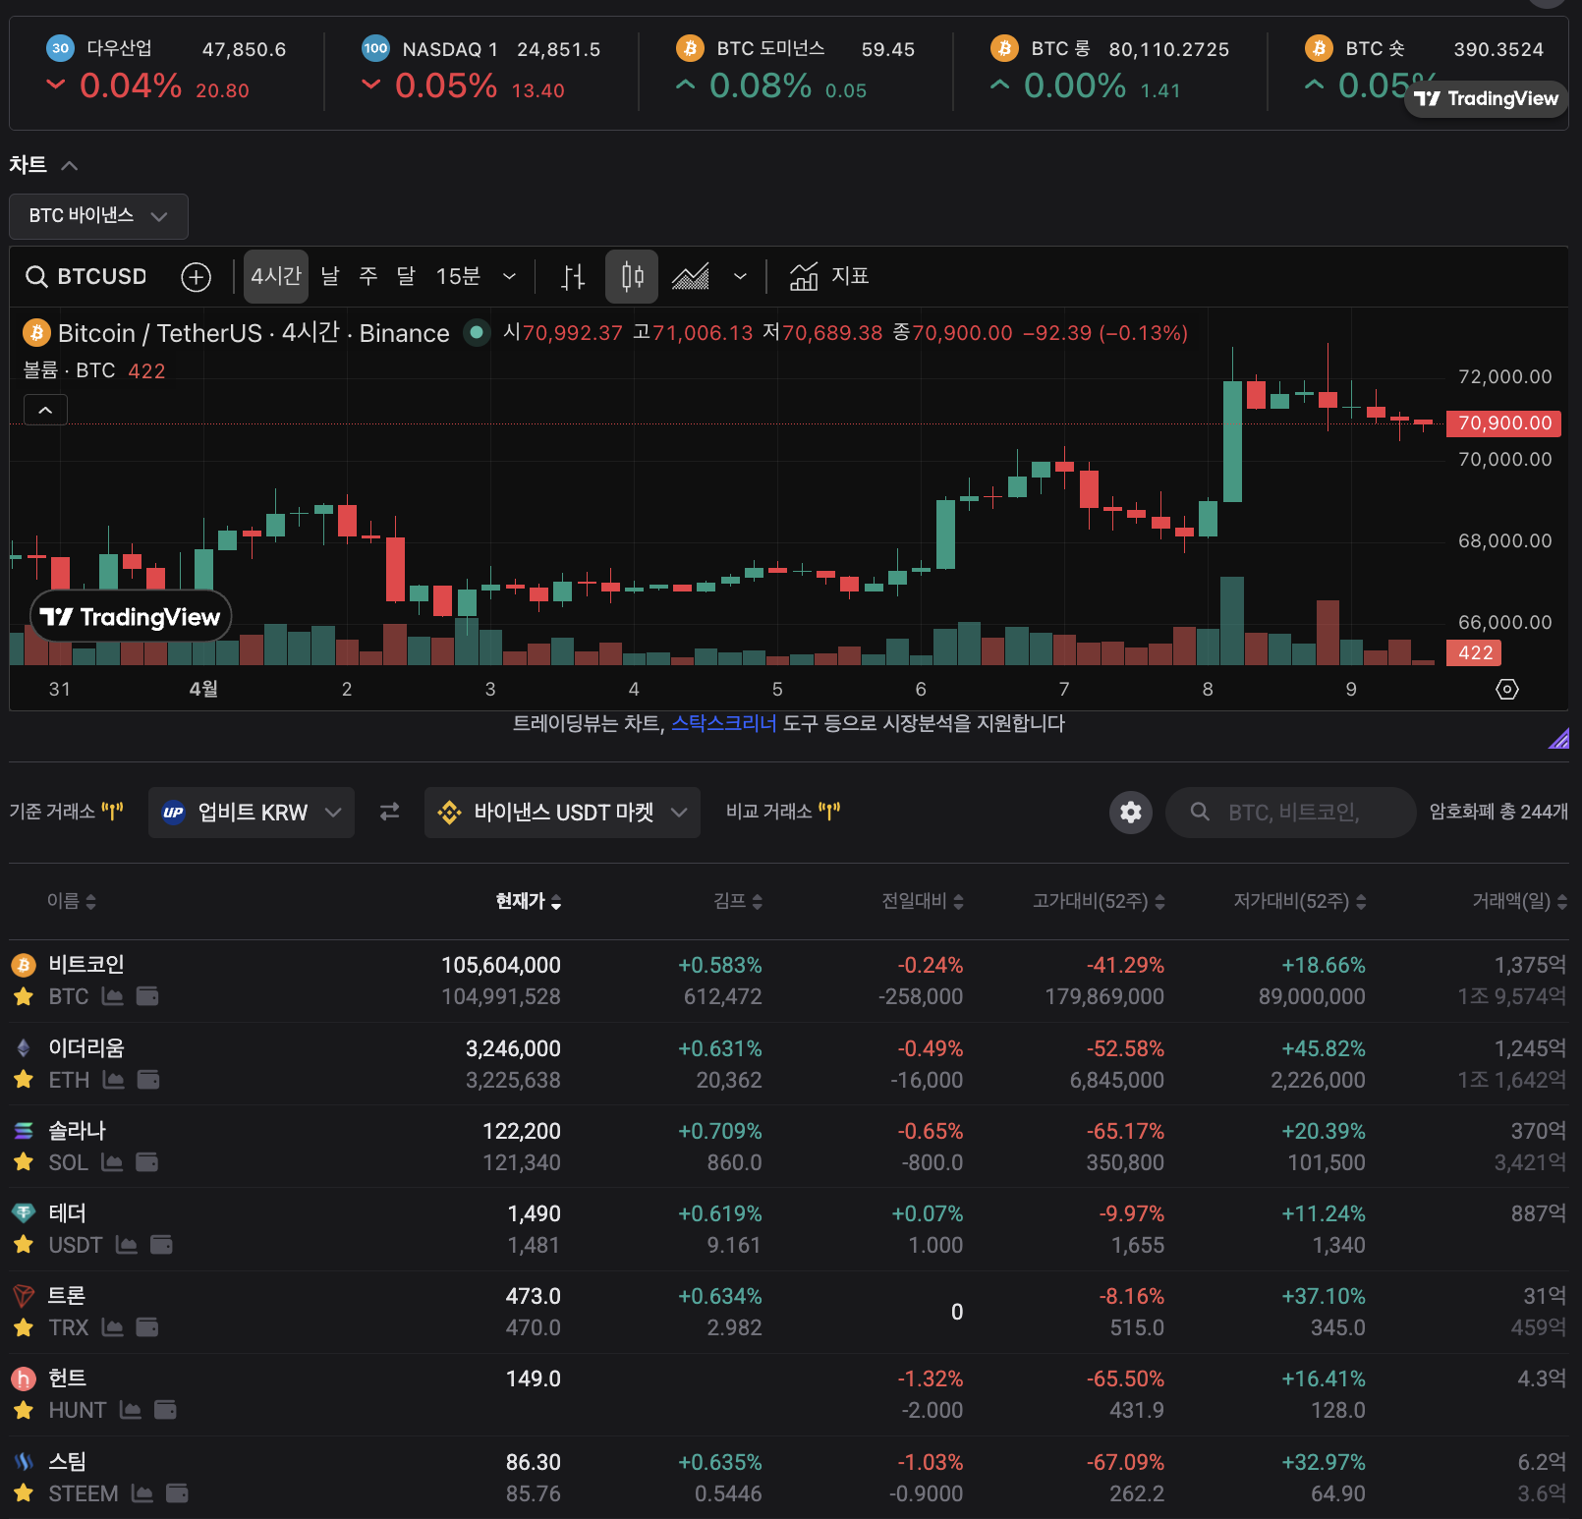The height and width of the screenshot is (1519, 1582).
Task: Toggle the favorite star for 이더리움 ETH
Action: (24, 1080)
